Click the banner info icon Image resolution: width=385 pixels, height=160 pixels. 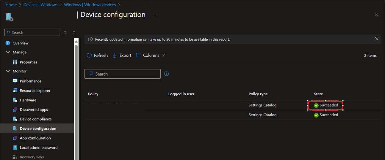click(x=90, y=39)
